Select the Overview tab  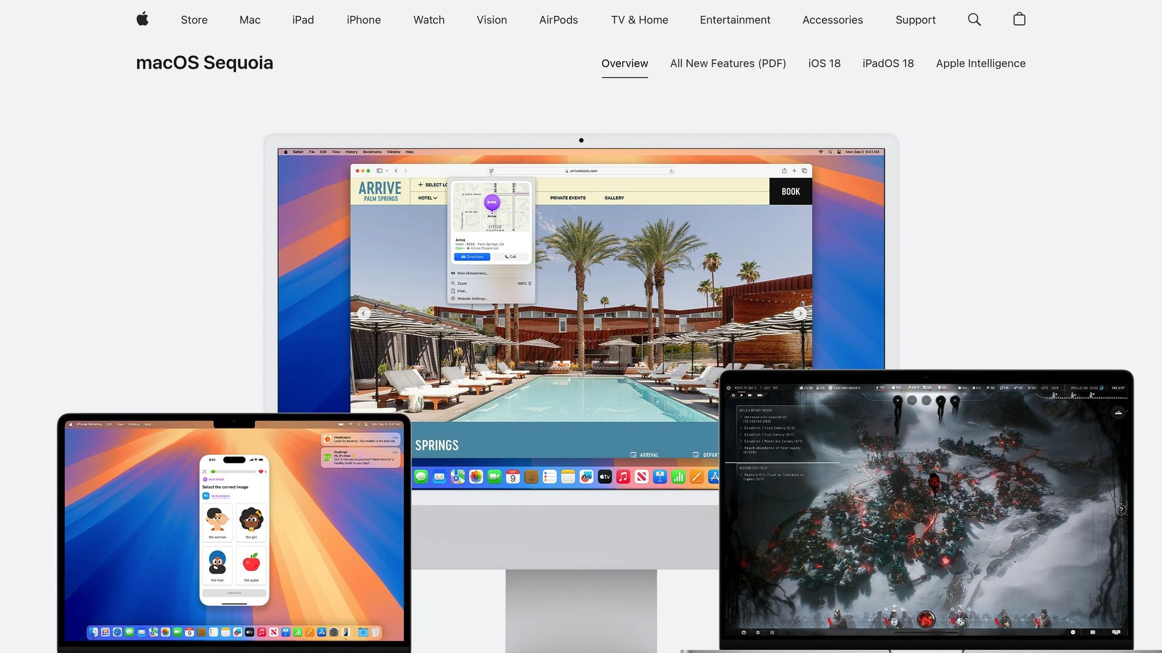coord(625,63)
